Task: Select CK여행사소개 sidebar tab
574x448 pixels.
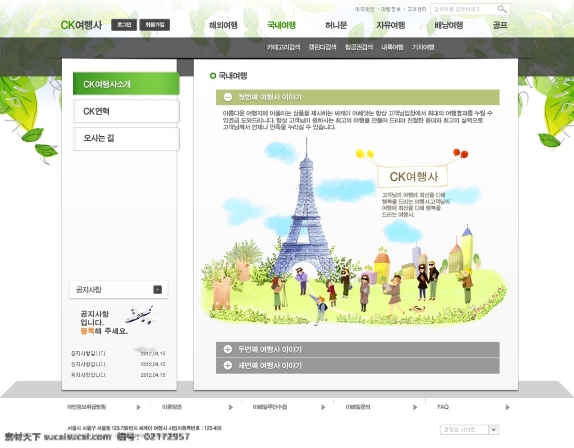Action: (126, 84)
